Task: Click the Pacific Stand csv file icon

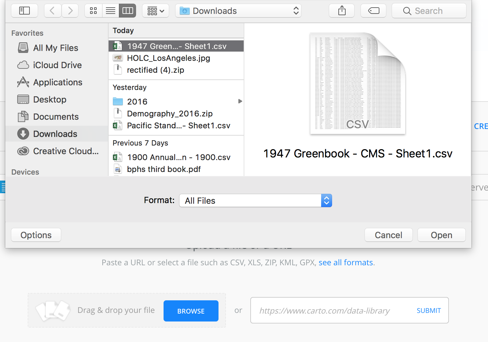Action: 117,125
